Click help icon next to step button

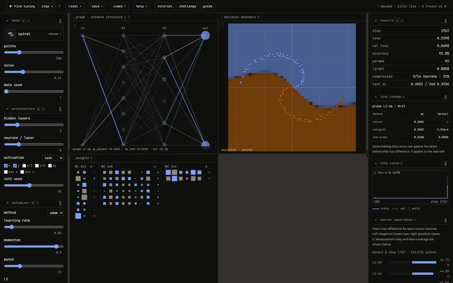tap(59, 6)
